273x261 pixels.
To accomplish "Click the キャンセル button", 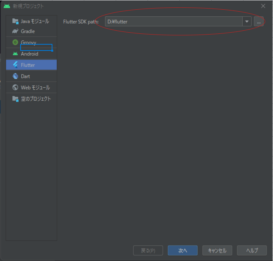I will 217,251.
